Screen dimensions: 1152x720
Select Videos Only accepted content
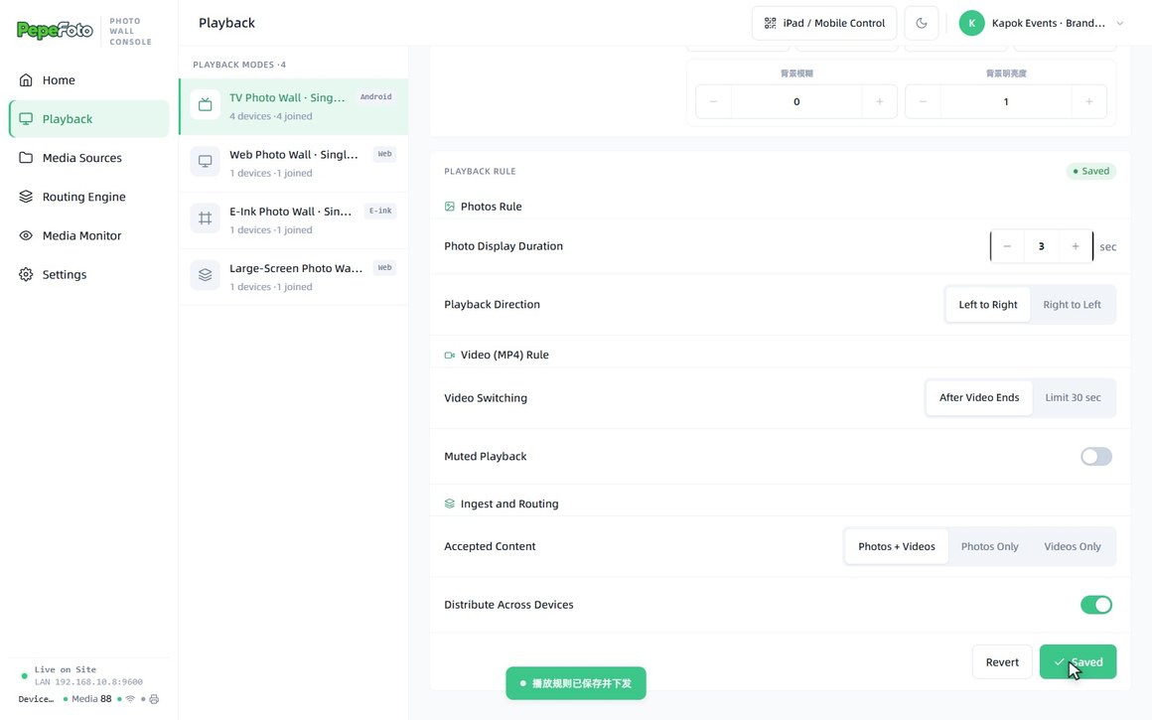1073,546
